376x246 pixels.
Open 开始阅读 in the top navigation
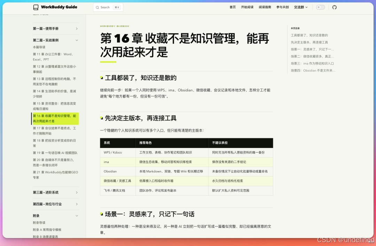(247, 7)
